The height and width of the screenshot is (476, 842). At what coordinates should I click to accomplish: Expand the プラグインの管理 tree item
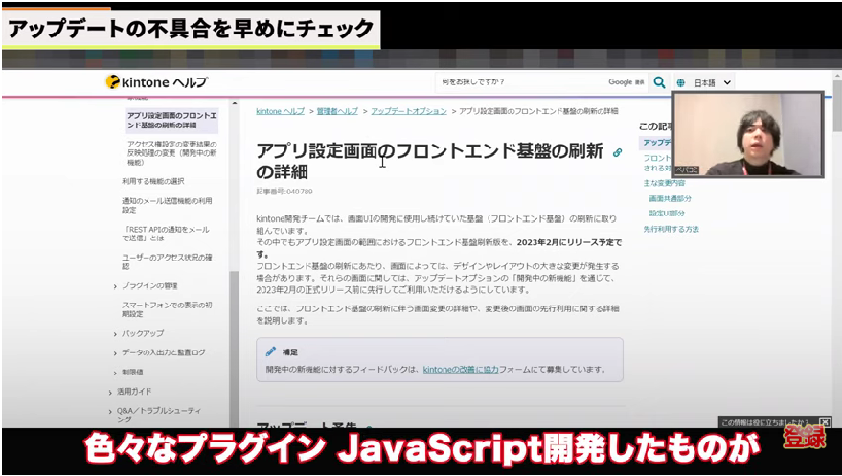pyautogui.click(x=116, y=285)
